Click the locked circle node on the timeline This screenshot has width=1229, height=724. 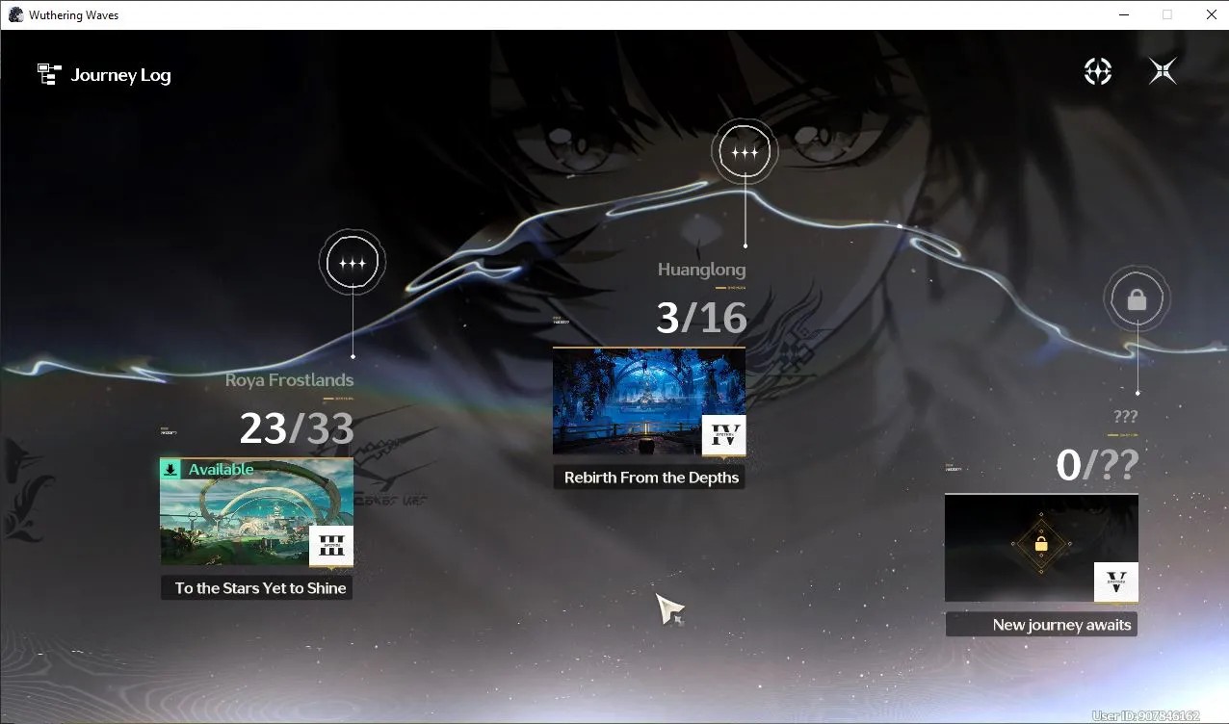tap(1137, 300)
